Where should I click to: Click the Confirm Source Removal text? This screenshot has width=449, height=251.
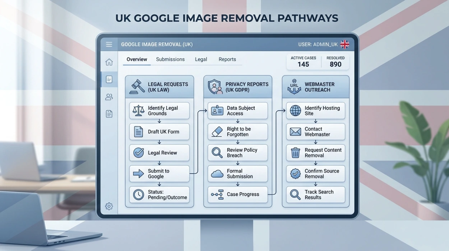pyautogui.click(x=322, y=174)
